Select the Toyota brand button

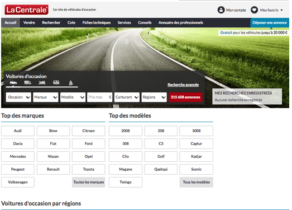(x=89, y=170)
